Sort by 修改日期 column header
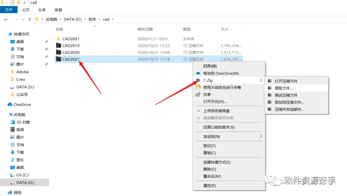 [x=145, y=29]
